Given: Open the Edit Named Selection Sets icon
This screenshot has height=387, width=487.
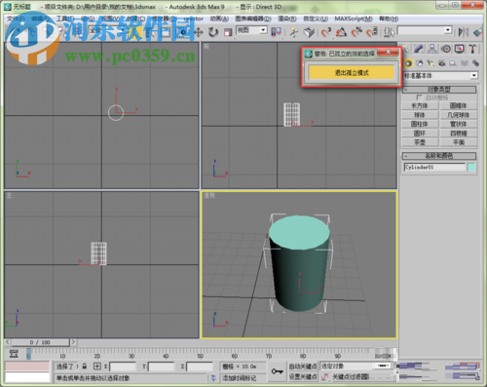Looking at the screenshot, I should point(389,32).
